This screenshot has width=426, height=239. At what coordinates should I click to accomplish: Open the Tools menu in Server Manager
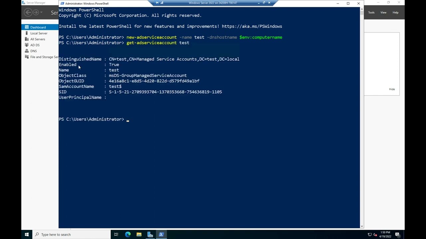point(371,13)
